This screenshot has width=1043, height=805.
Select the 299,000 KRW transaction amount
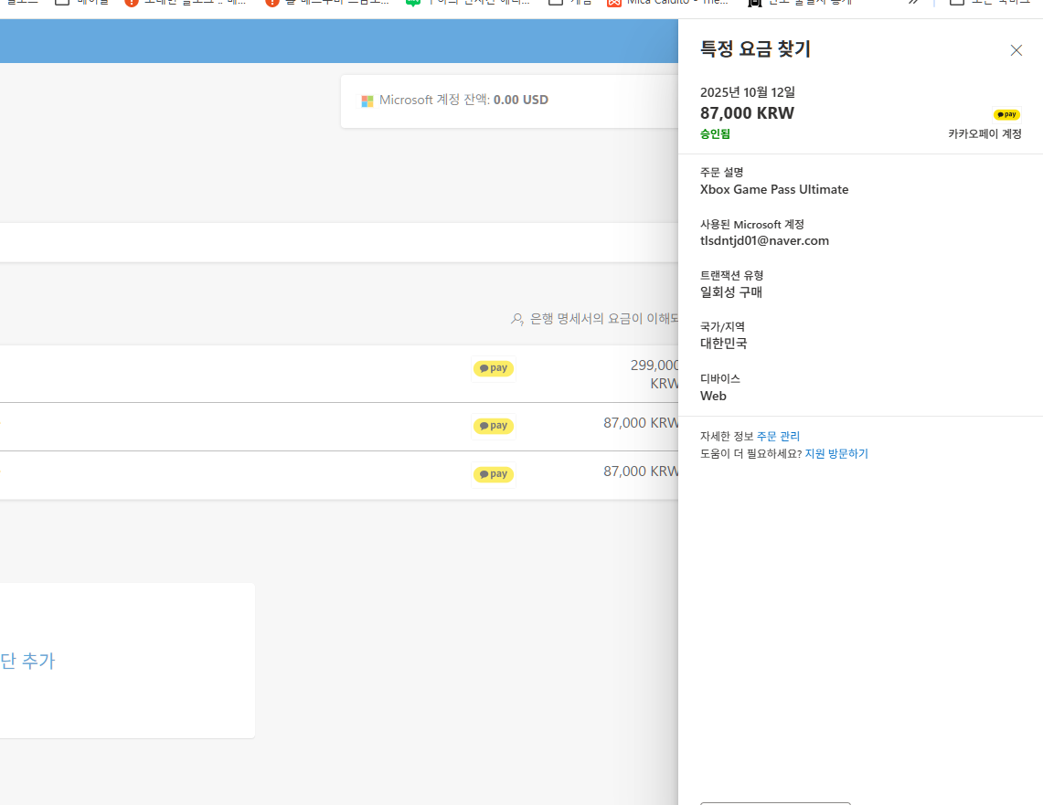tap(655, 375)
